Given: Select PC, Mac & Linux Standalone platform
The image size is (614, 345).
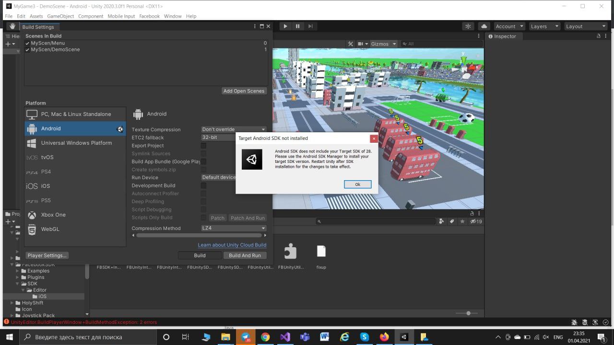Looking at the screenshot, I should pyautogui.click(x=75, y=114).
